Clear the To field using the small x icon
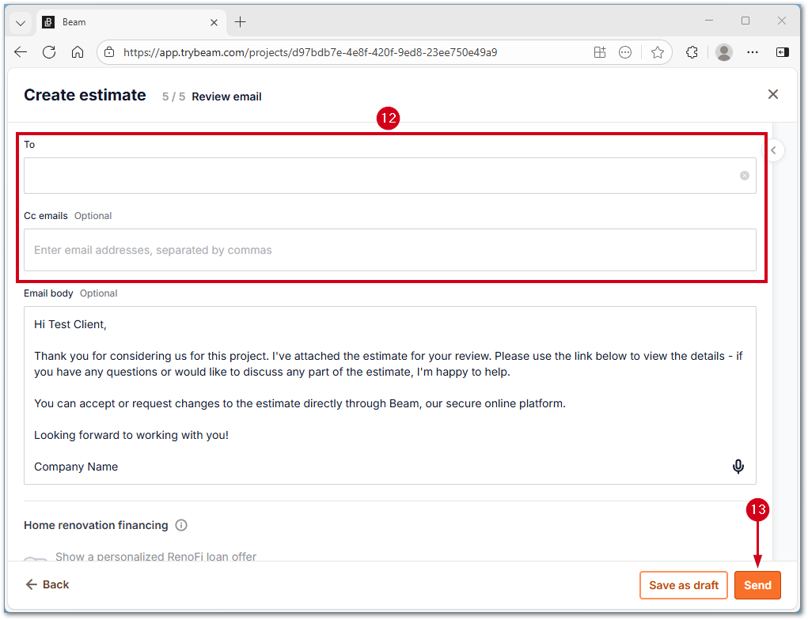This screenshot has height=620, width=808. pos(744,176)
